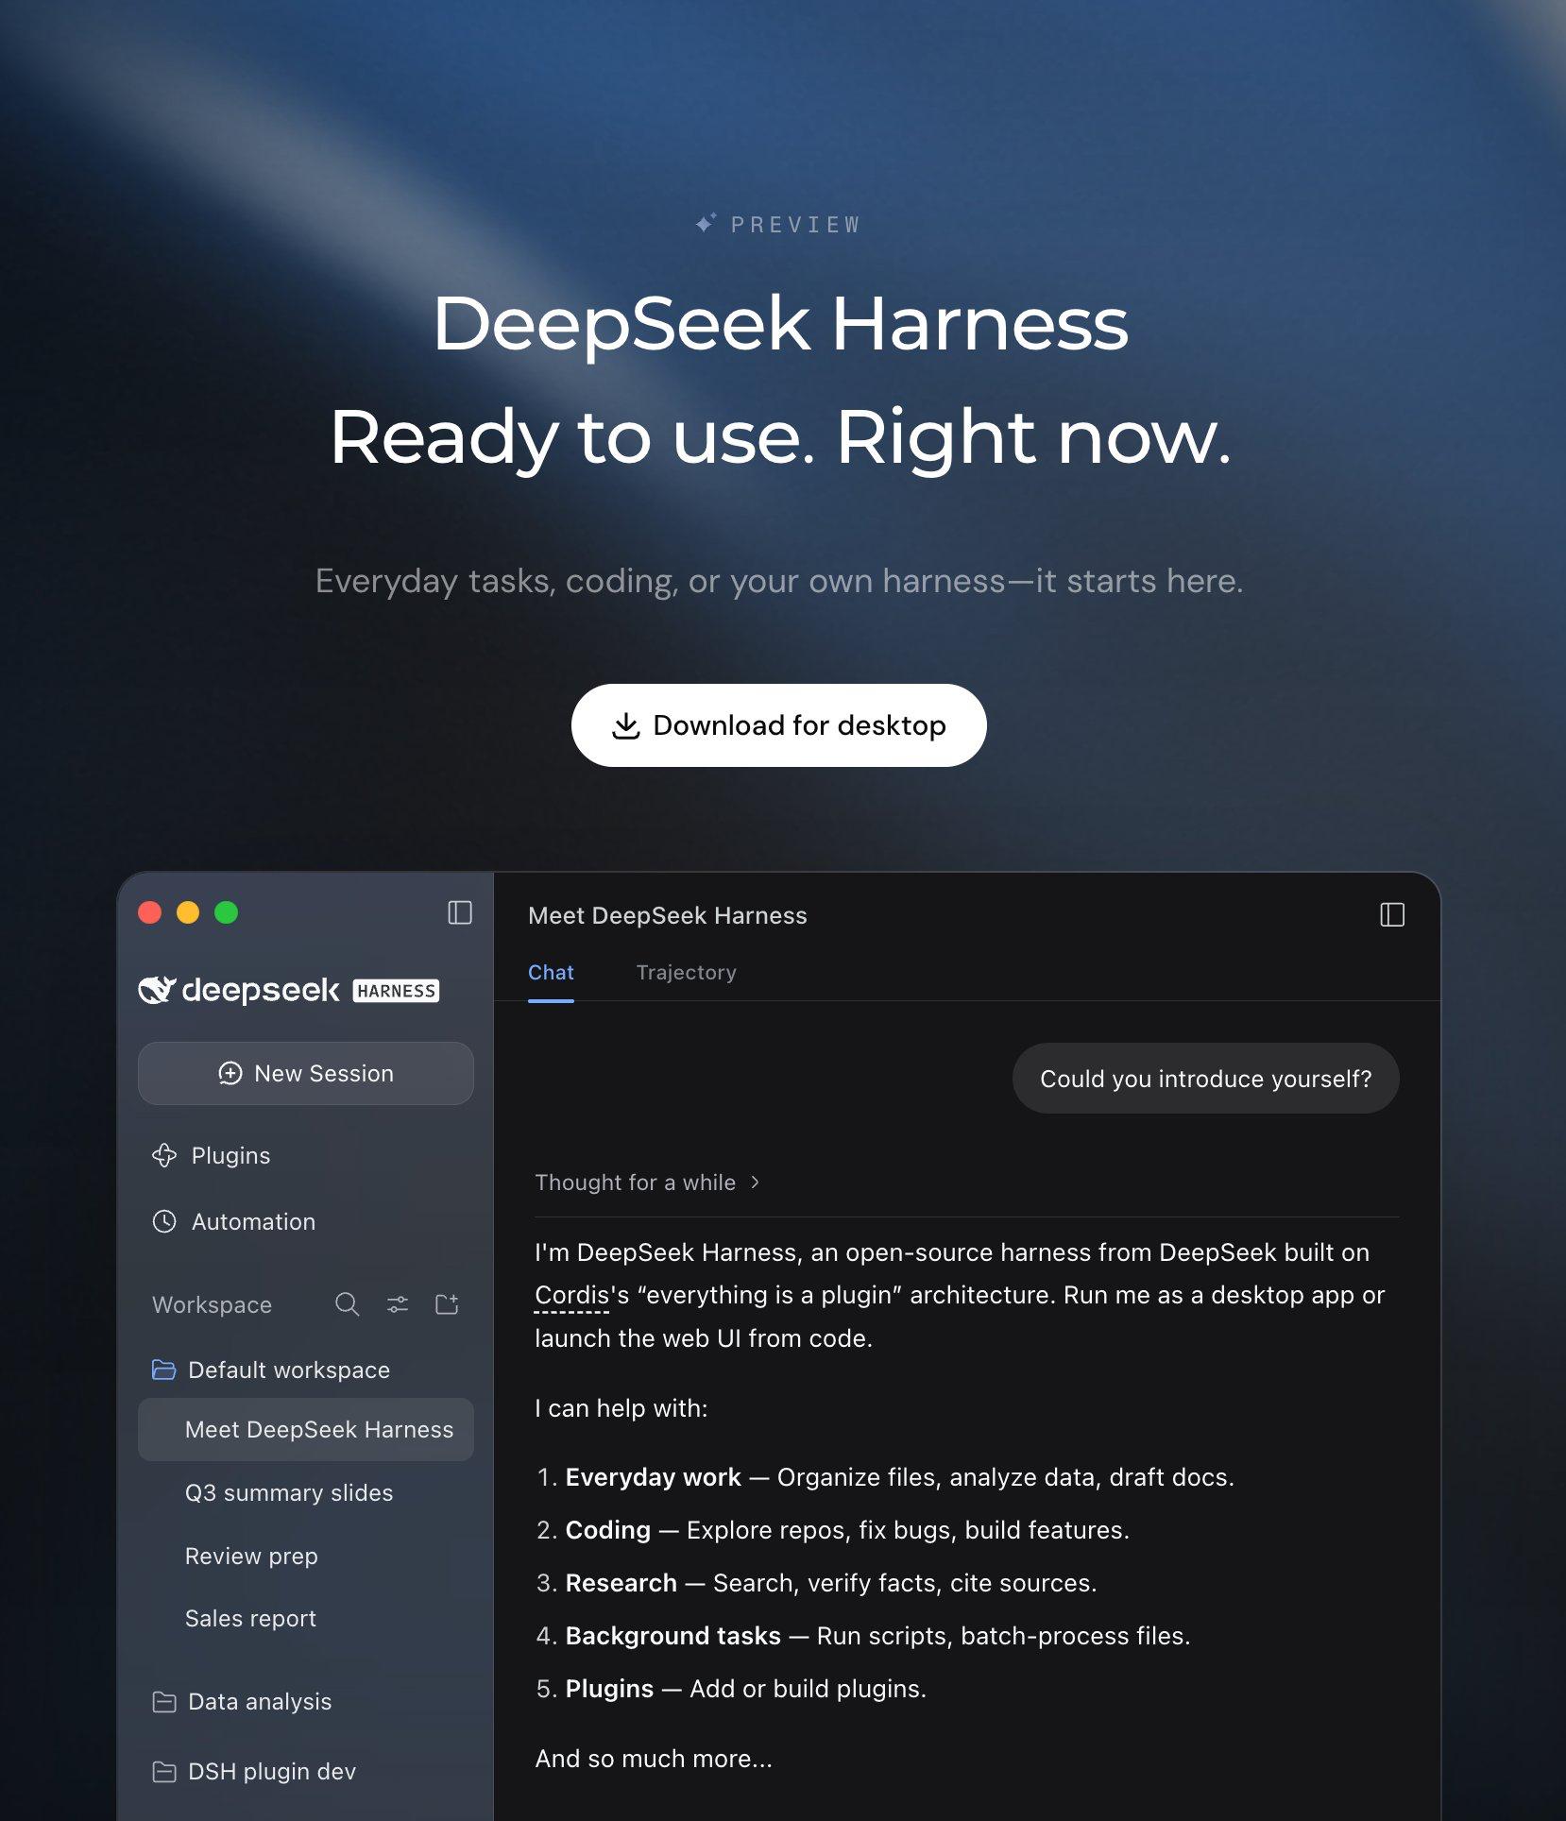Click the workspace search icon
1566x1821 pixels.
pyautogui.click(x=347, y=1304)
